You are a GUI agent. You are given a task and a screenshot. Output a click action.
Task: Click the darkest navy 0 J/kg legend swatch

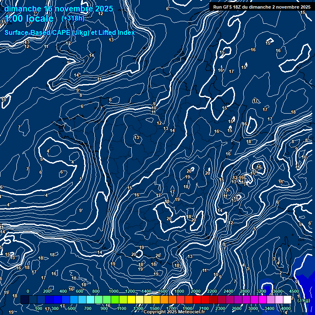click(x=25, y=300)
